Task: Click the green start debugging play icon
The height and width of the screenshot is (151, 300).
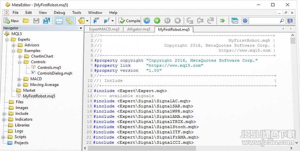Action: click(157, 21)
